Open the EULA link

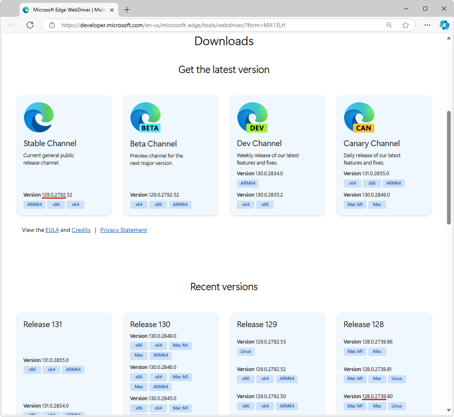coord(52,230)
